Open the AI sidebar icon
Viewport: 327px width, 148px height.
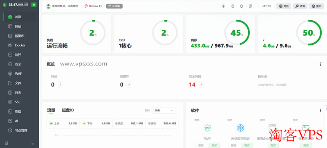pyautogui.click(x=10, y=121)
